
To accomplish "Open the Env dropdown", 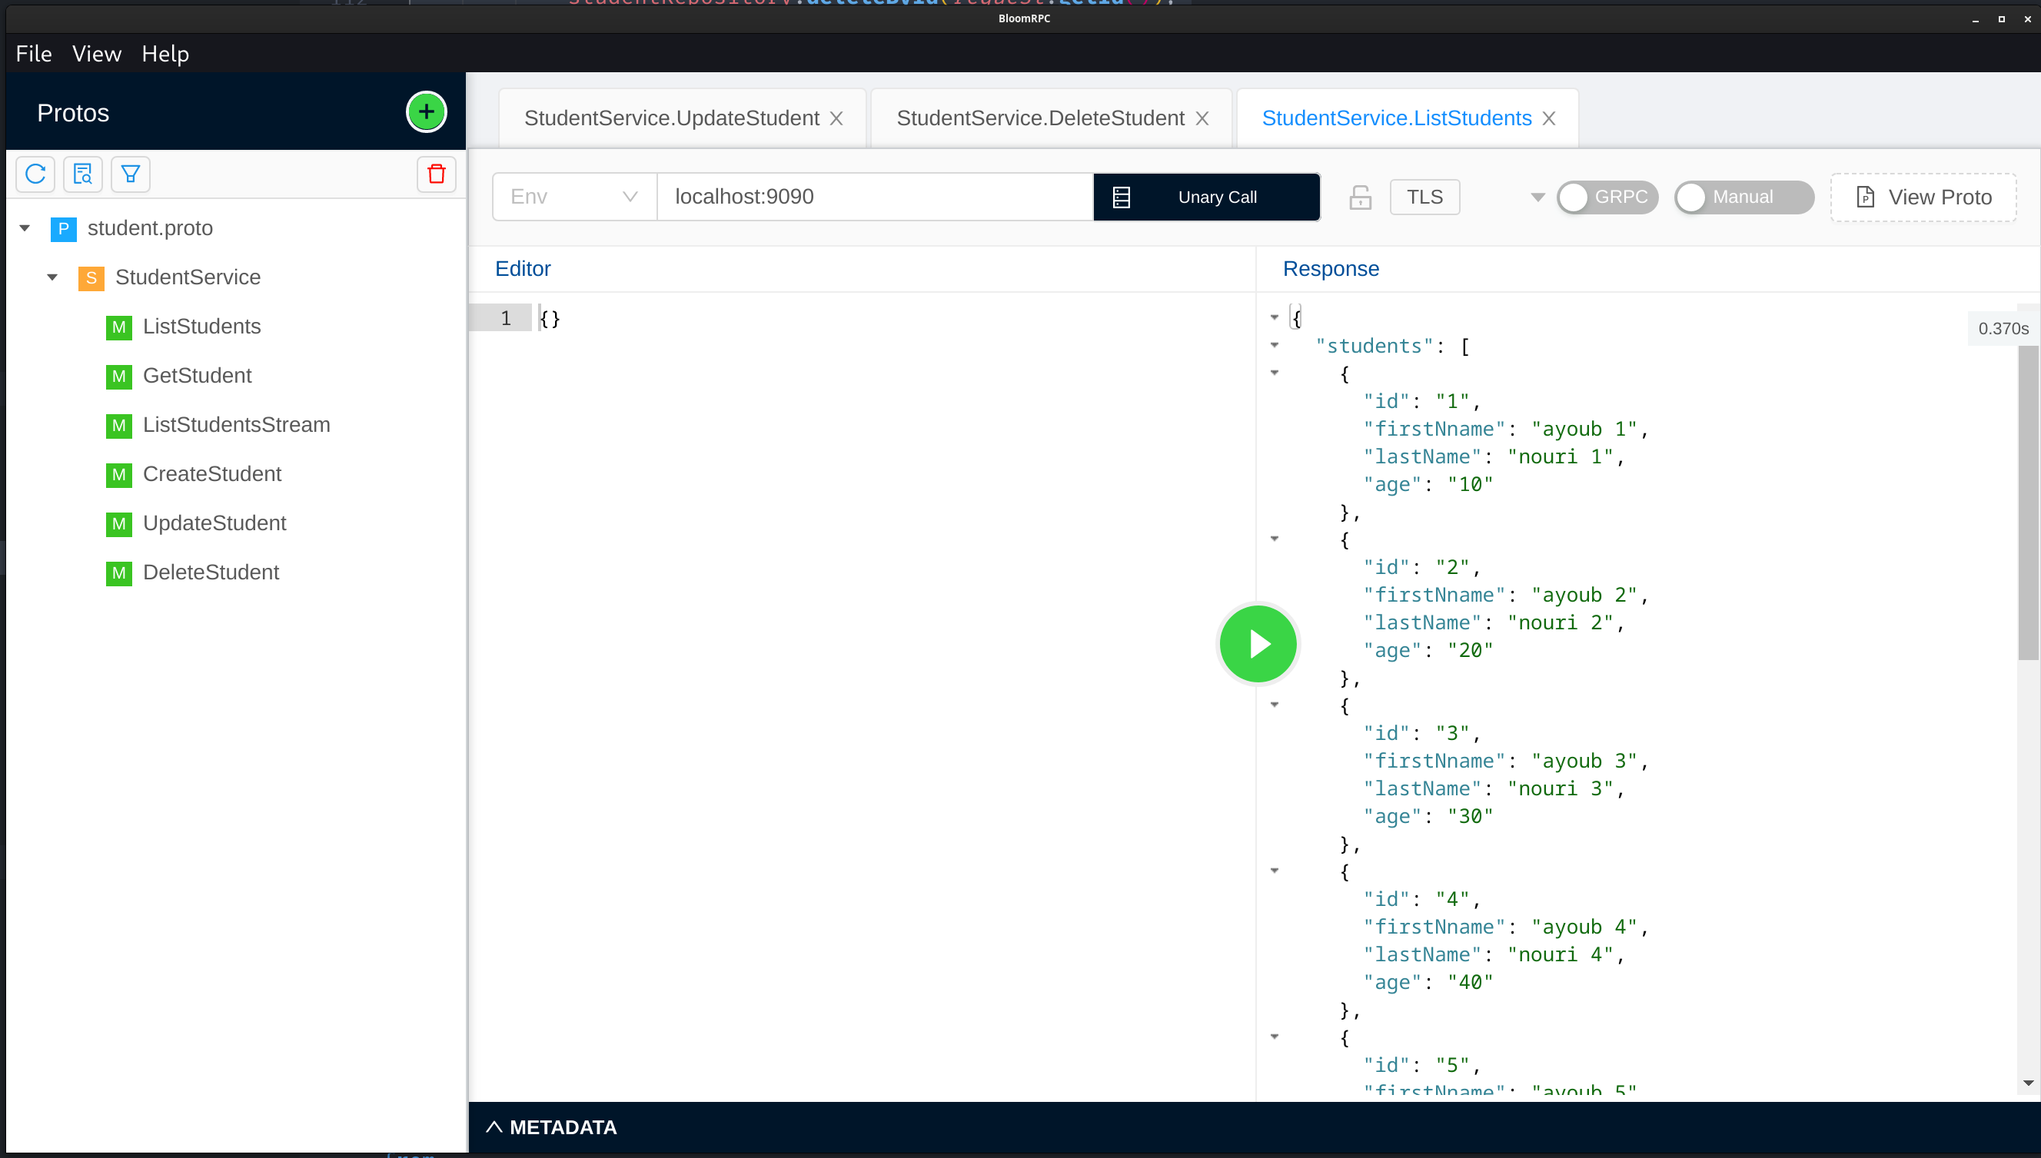I will (x=574, y=197).
